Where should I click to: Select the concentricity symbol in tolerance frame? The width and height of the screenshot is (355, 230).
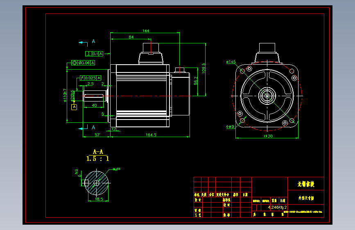pos(75,63)
